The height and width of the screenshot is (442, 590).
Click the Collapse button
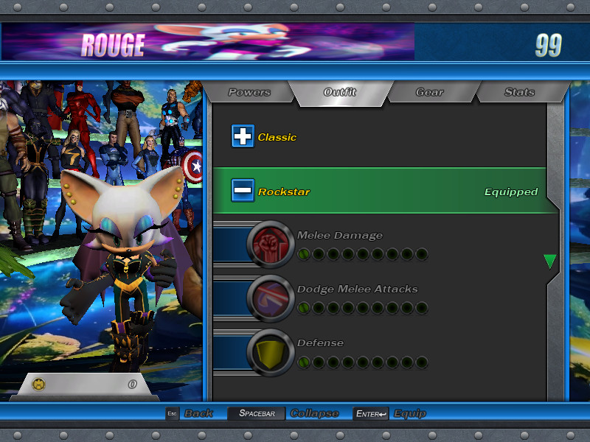315,413
